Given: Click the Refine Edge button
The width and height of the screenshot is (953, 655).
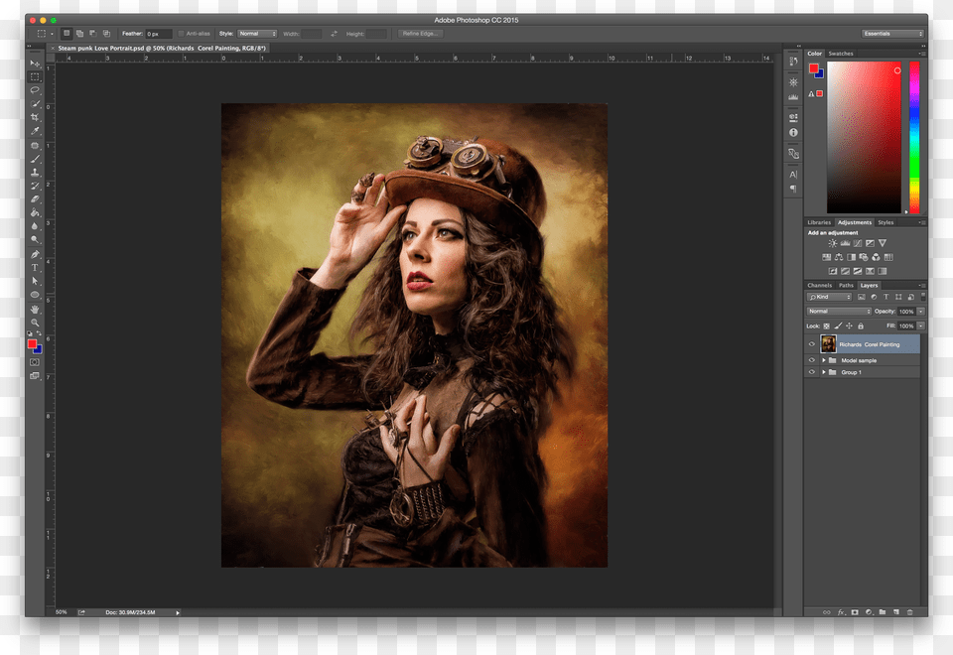Looking at the screenshot, I should point(421,34).
